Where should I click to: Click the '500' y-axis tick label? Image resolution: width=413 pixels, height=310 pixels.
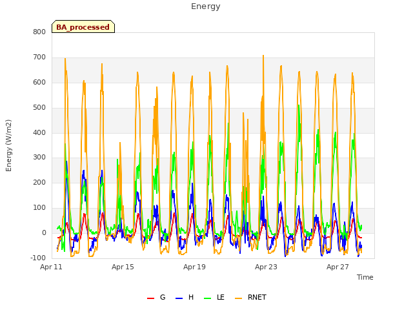click(x=39, y=107)
